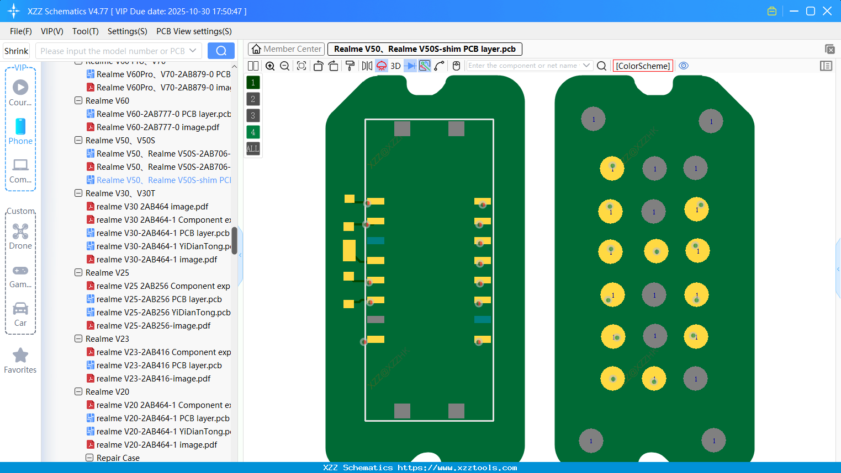Zoom out of the PCB view

[285, 66]
